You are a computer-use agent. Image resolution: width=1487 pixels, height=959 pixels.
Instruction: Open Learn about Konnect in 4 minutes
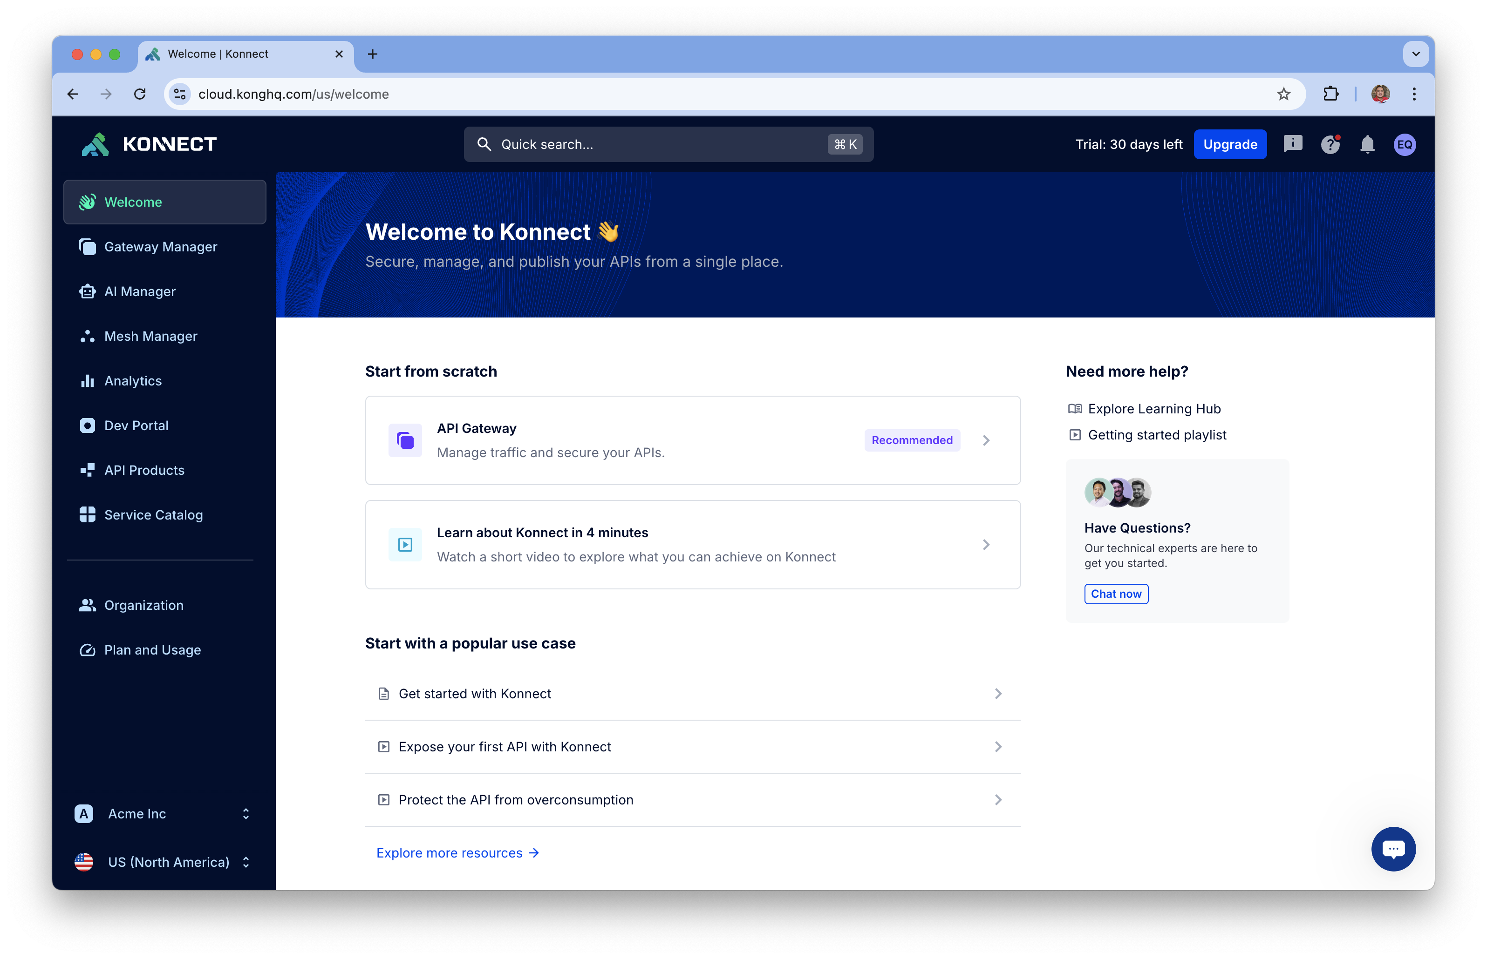693,544
